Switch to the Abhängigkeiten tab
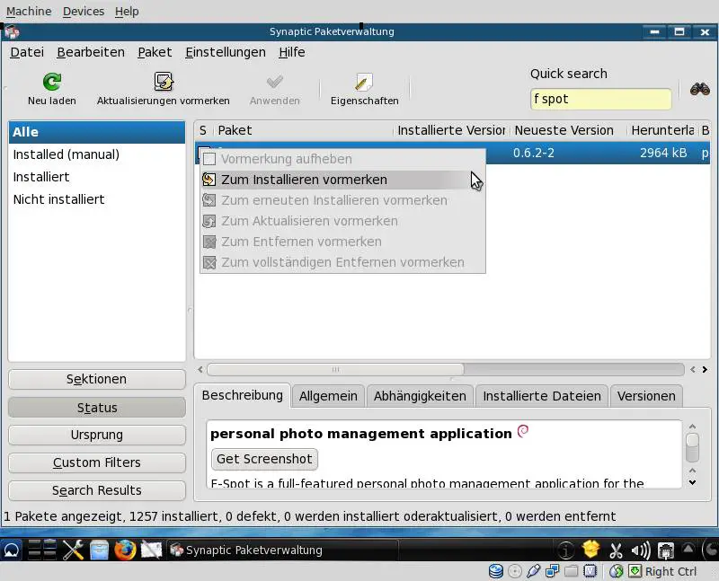The width and height of the screenshot is (719, 581). click(420, 396)
